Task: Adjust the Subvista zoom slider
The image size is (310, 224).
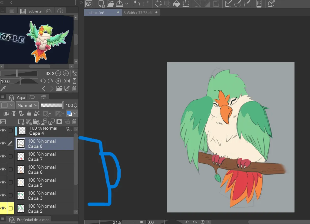Action: coord(19,73)
